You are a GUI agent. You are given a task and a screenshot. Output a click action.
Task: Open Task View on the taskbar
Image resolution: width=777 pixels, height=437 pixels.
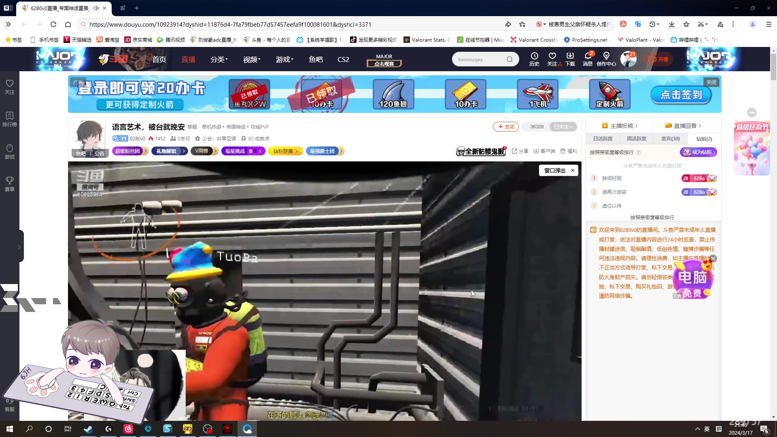pyautogui.click(x=68, y=429)
